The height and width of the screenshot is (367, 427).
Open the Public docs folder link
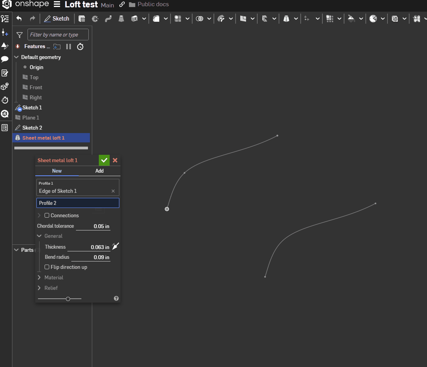tap(149, 4)
